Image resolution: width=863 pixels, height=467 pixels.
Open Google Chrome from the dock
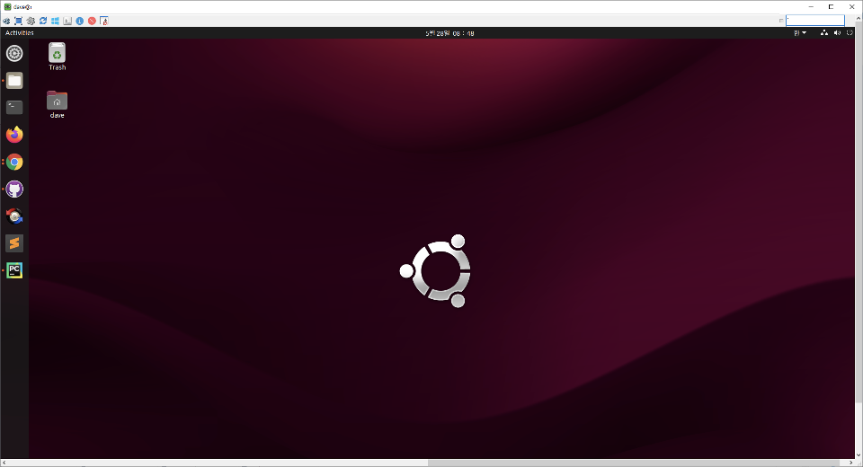tap(14, 162)
